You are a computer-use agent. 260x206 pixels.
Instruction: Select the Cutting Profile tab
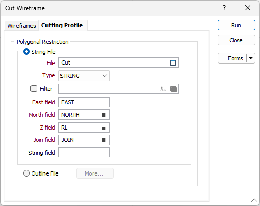(62, 25)
